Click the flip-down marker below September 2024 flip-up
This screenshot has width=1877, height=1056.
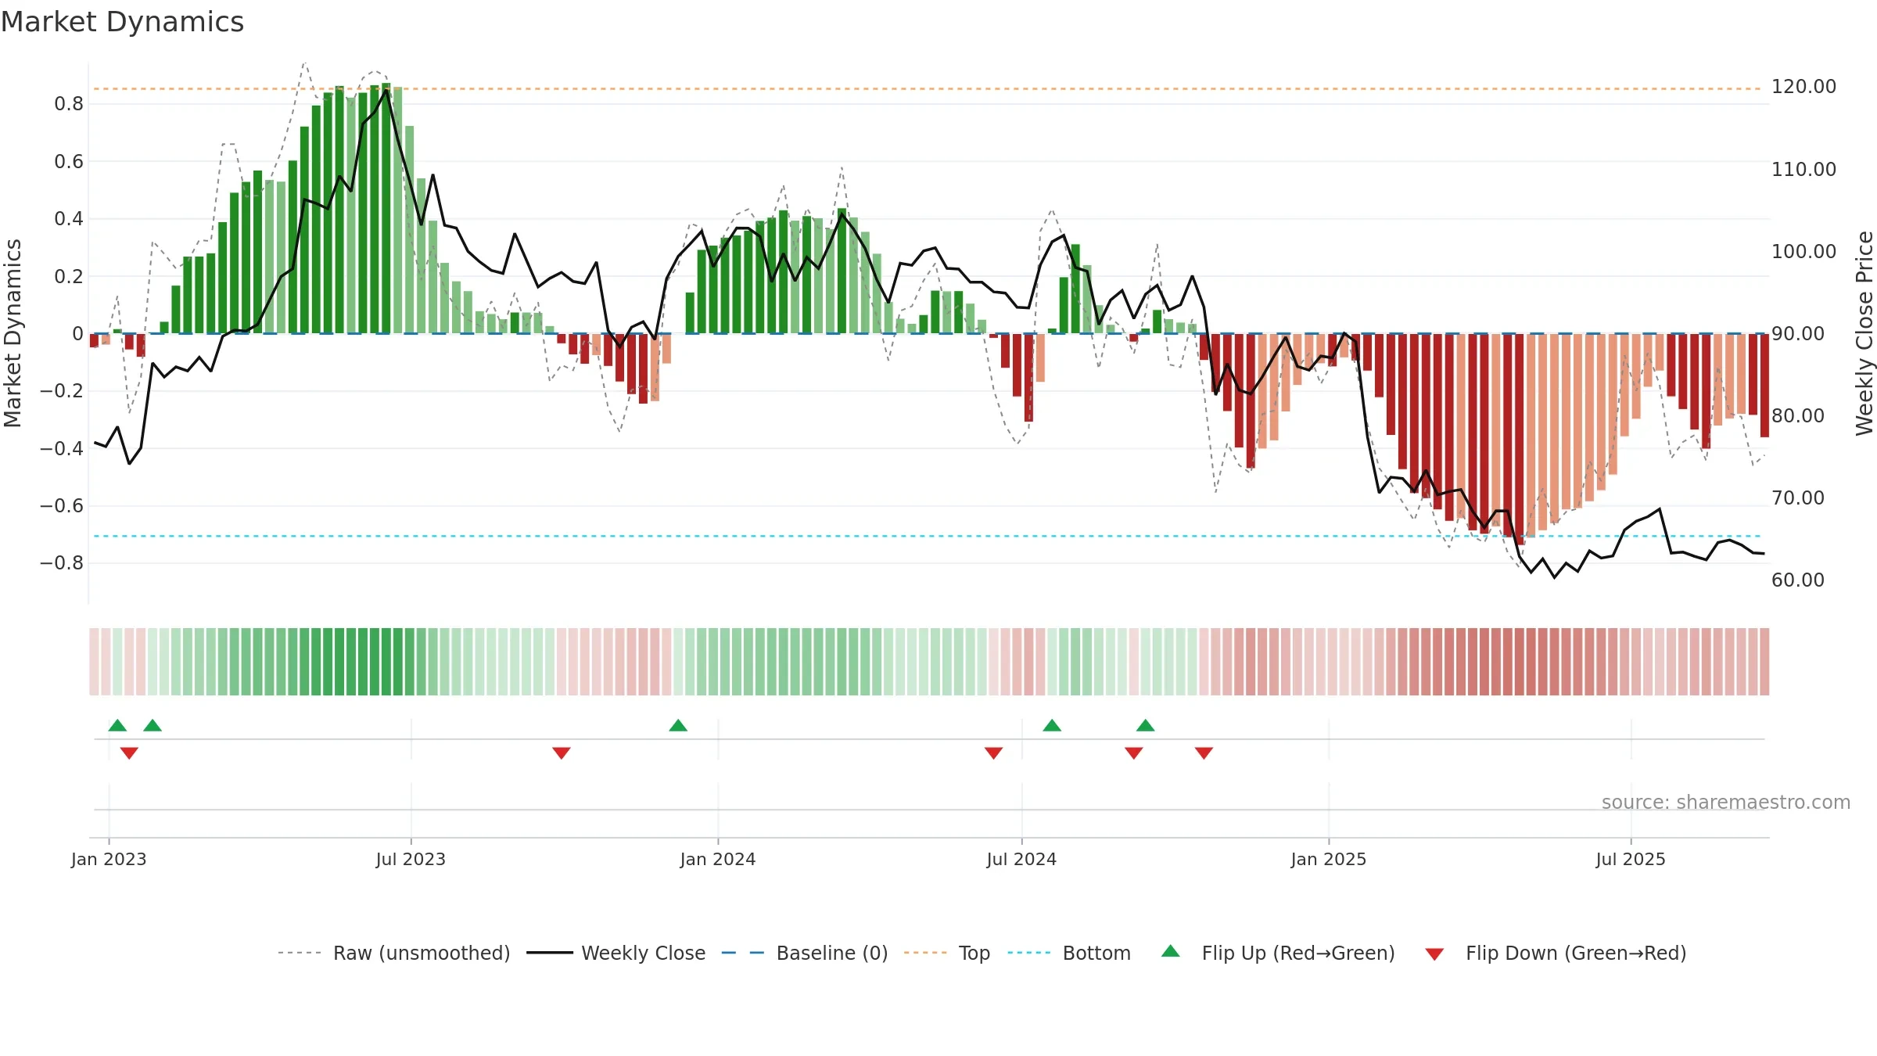(x=1134, y=752)
